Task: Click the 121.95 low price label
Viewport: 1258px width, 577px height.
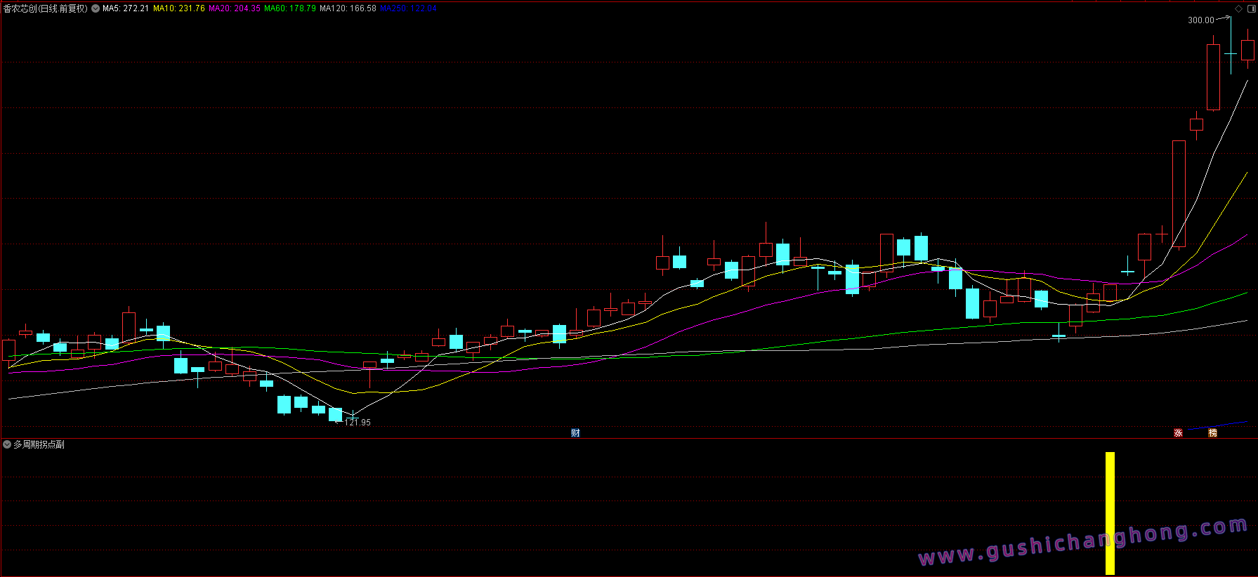Action: pyautogui.click(x=358, y=422)
